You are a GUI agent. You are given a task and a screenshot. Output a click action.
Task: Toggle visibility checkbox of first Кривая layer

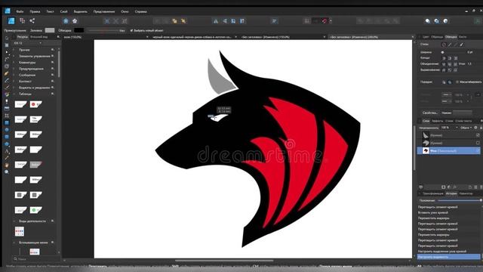pos(478,135)
